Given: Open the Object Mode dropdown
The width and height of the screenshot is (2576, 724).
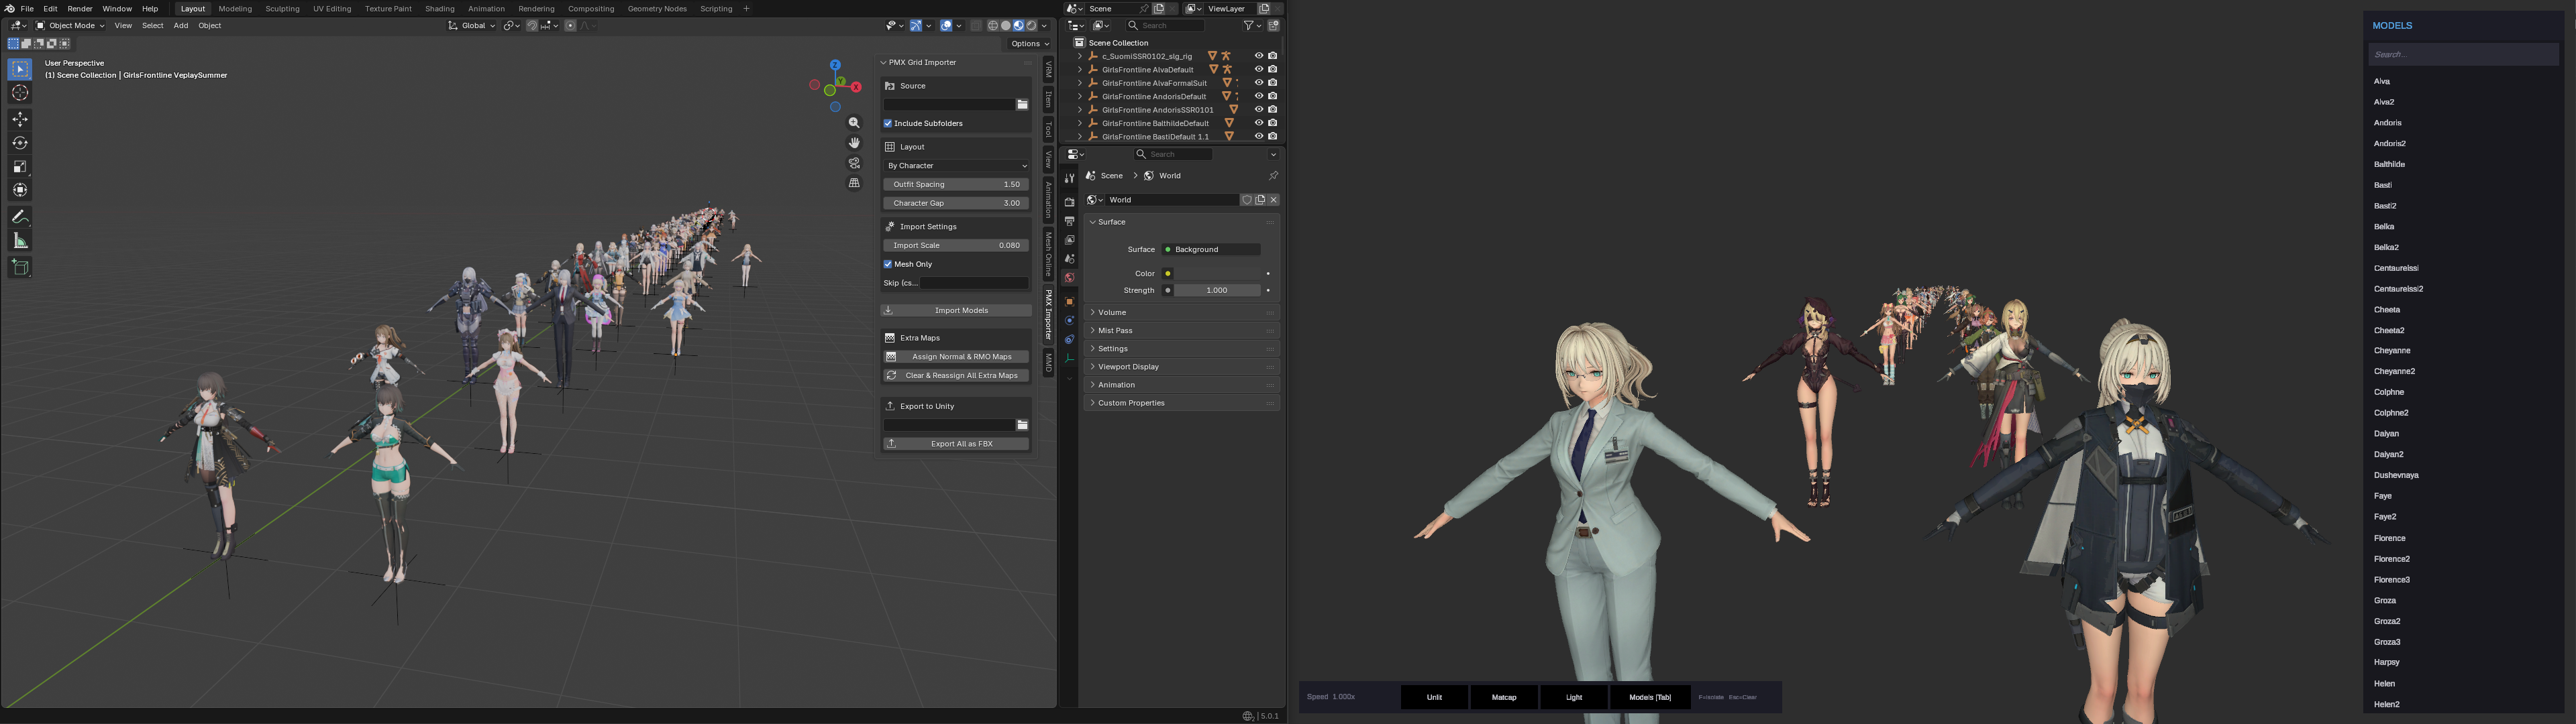Looking at the screenshot, I should [x=70, y=26].
